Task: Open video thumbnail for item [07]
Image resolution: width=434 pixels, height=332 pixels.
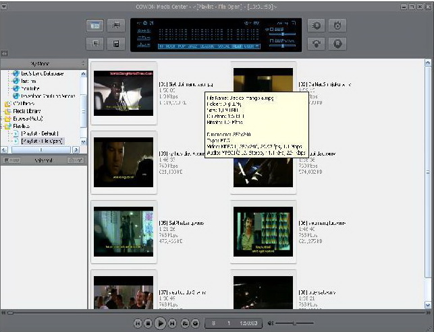Action: click(124, 292)
